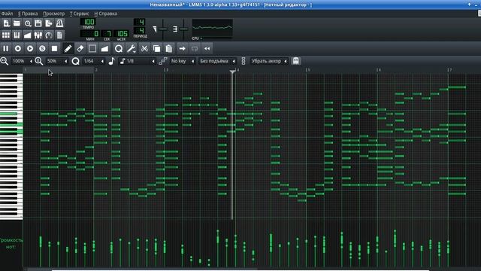Show the Piano Roll keys icon
Screen dimensions: 481x271
[x=17, y=35]
